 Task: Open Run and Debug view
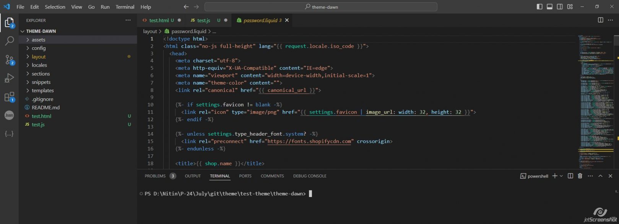click(x=9, y=78)
